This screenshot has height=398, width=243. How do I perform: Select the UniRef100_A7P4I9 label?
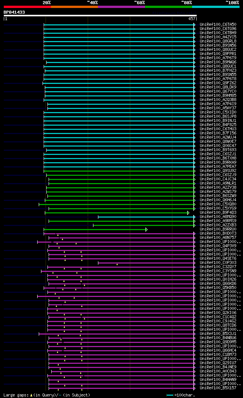click(218, 104)
